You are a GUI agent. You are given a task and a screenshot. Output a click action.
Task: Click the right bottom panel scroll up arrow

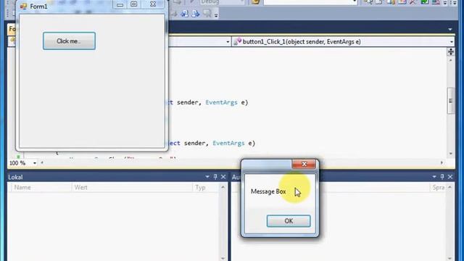(450, 188)
